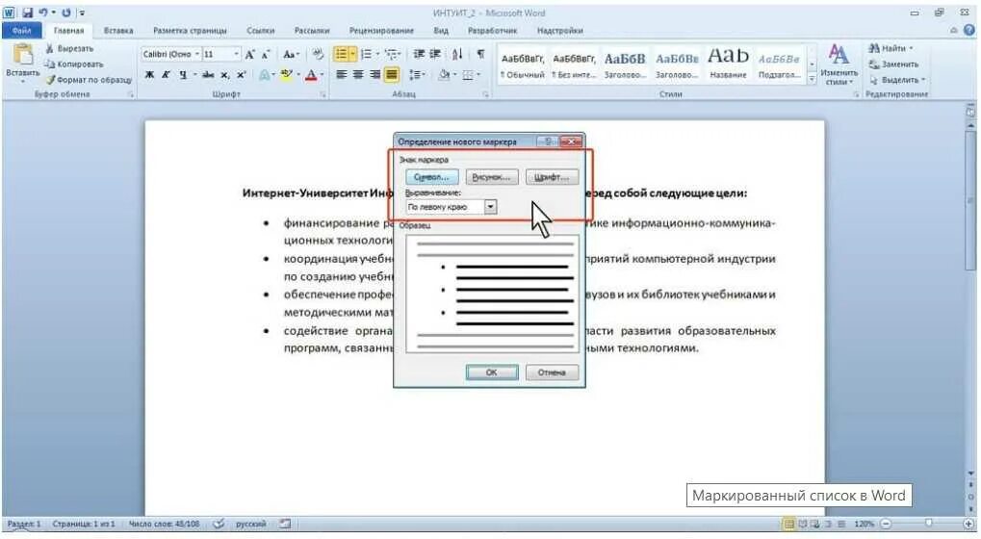Click the Decrease Indent icon

419,55
